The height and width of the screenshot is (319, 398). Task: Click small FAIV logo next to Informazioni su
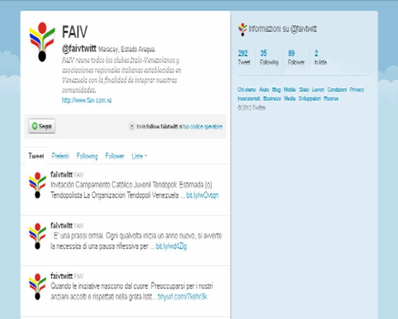[243, 29]
